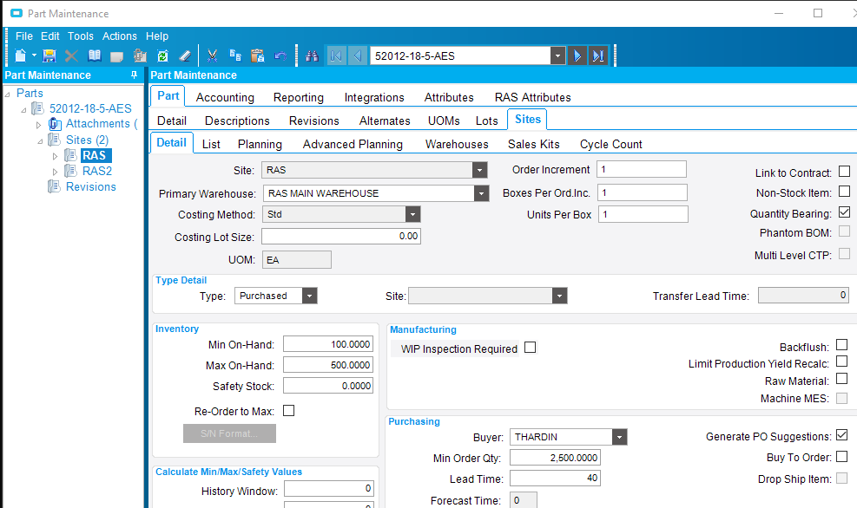Click the Lead Time field

point(555,478)
